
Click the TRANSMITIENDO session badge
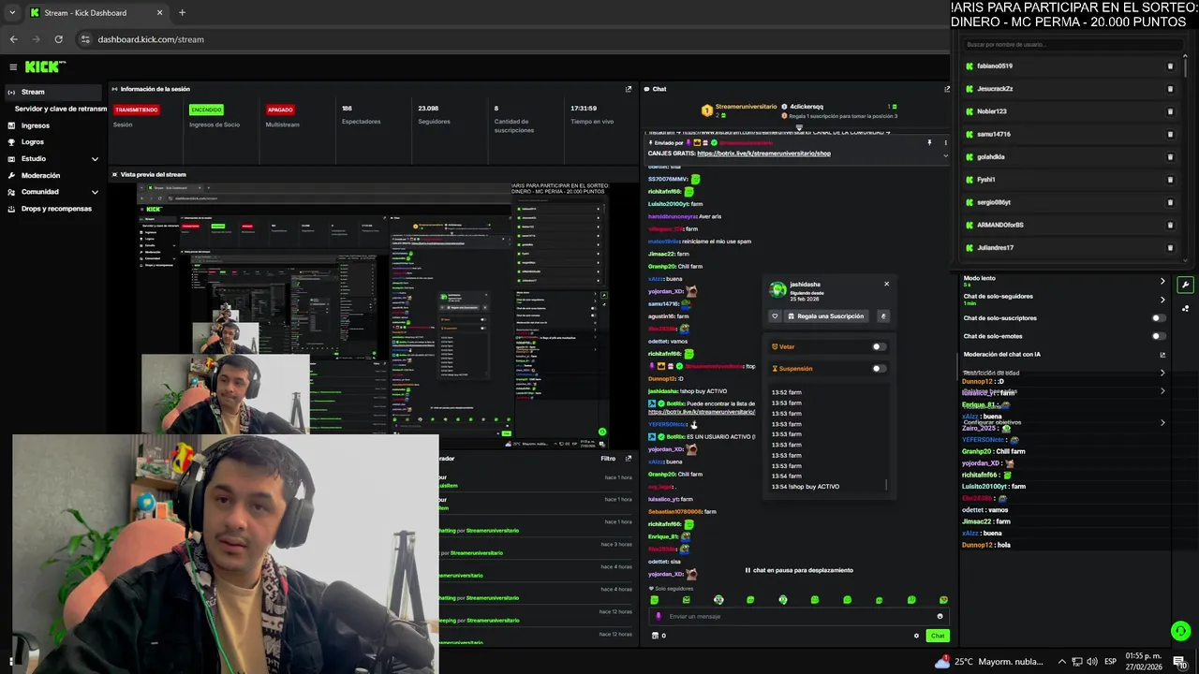[x=136, y=110]
